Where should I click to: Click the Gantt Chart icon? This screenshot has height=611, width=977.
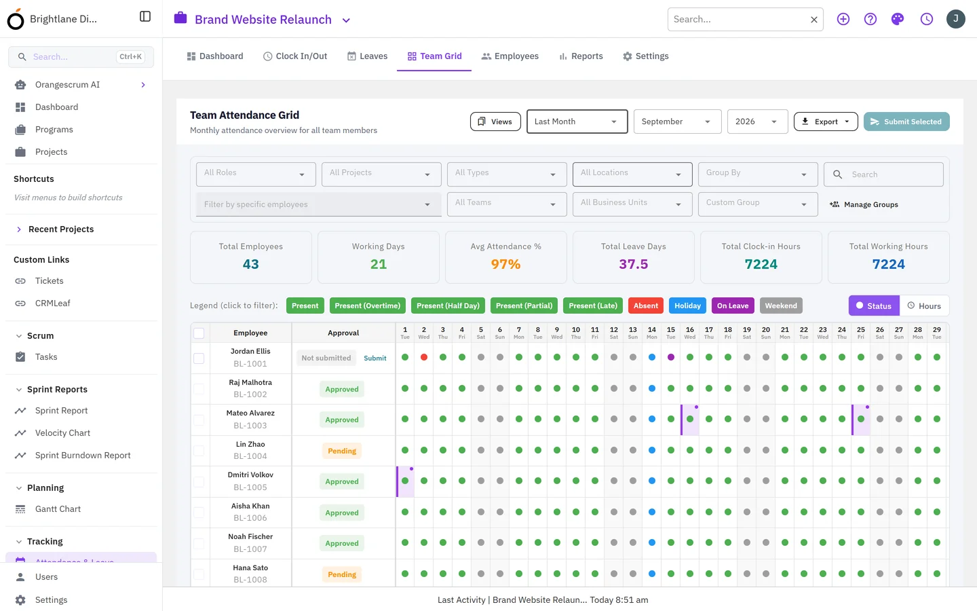click(20, 509)
